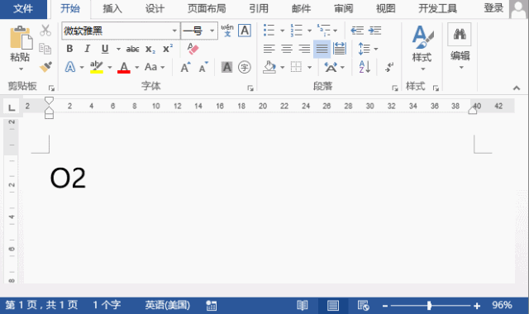Collapse the ribbon with the chevron
The image size is (529, 314).
coord(517,88)
